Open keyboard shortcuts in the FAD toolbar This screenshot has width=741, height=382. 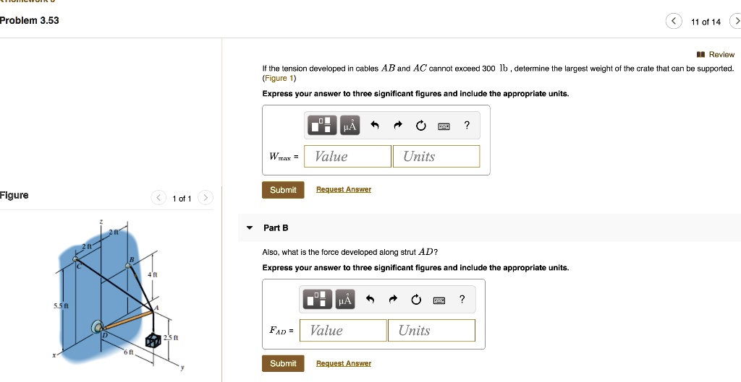tap(439, 300)
